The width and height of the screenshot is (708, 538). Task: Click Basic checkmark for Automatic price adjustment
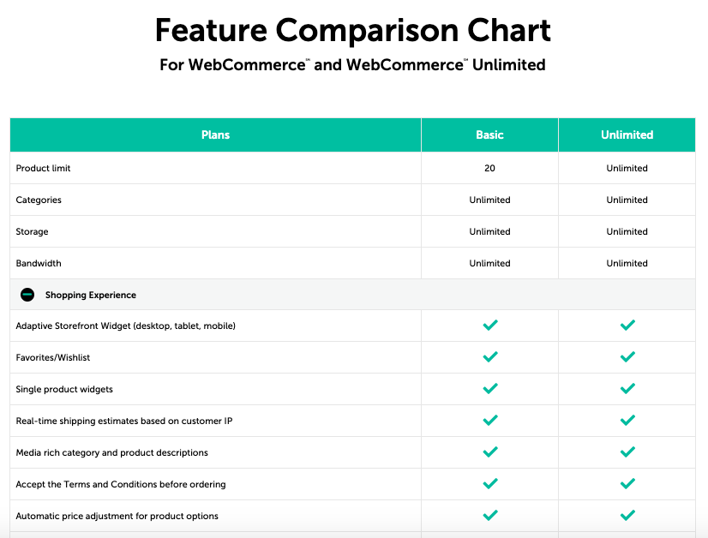click(489, 516)
